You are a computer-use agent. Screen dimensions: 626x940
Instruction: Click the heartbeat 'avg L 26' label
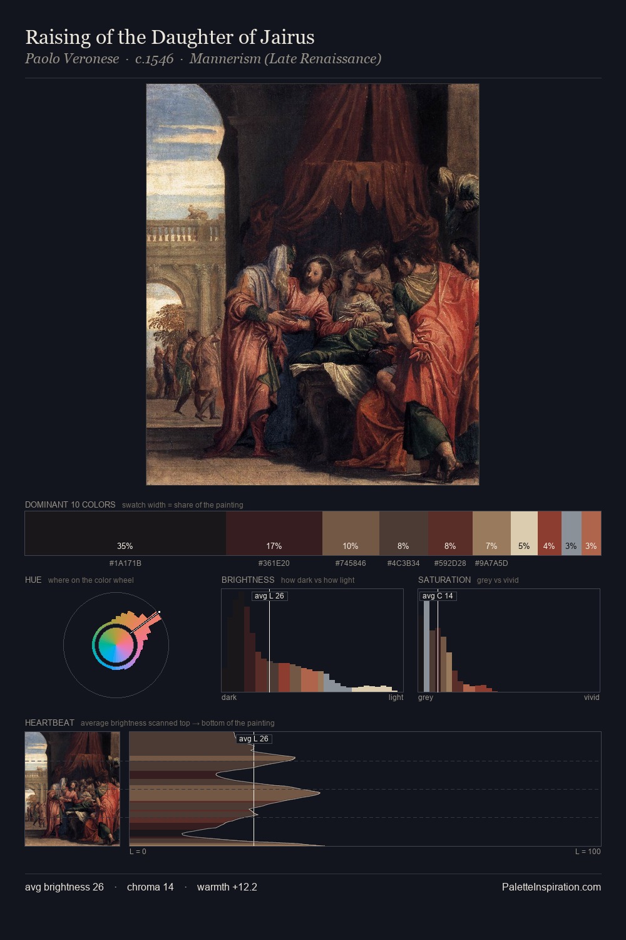pos(254,739)
